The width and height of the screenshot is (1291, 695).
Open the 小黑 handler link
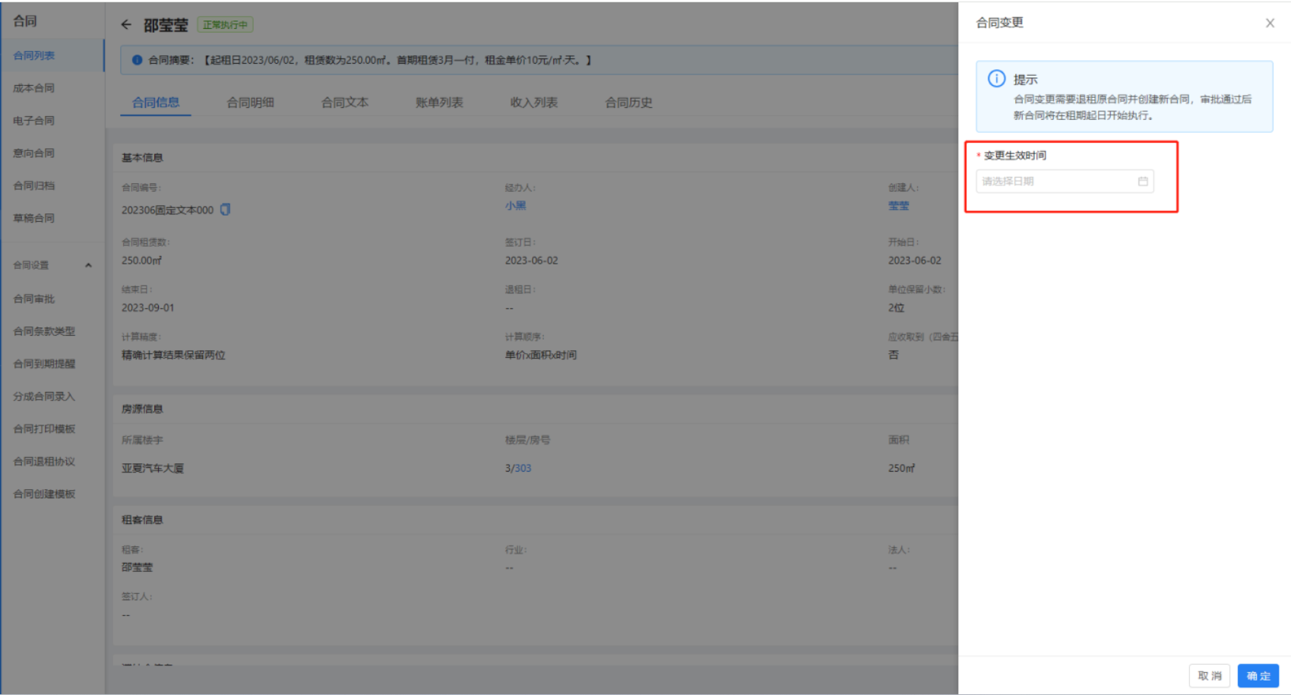click(x=515, y=206)
